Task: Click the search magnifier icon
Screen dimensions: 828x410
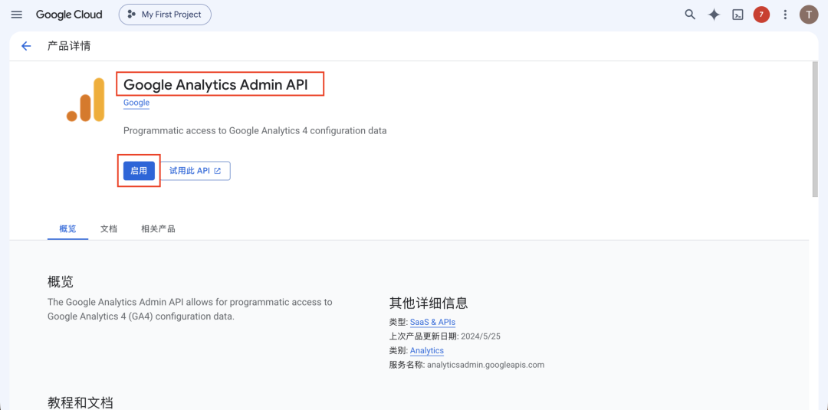Action: 690,15
